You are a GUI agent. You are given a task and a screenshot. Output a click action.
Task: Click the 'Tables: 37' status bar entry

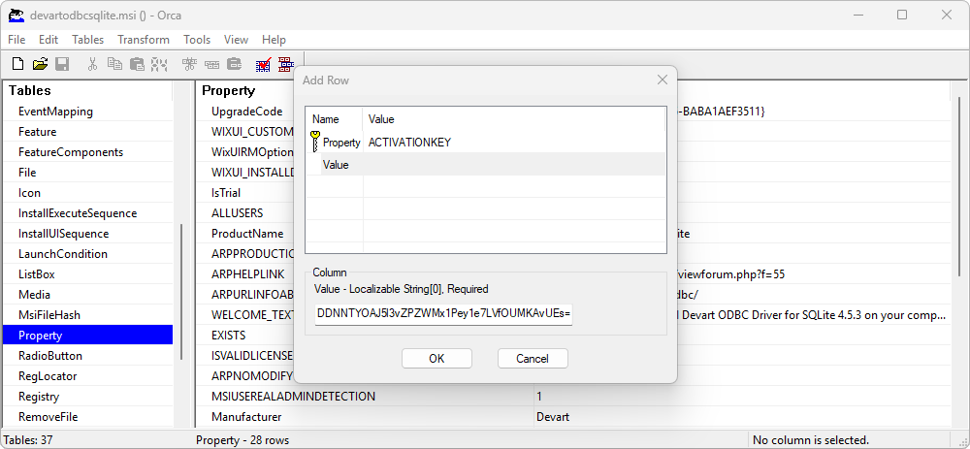point(28,440)
